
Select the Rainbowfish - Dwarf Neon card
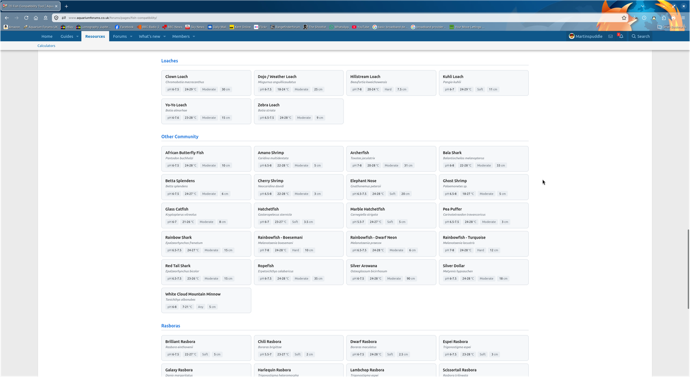(x=391, y=243)
